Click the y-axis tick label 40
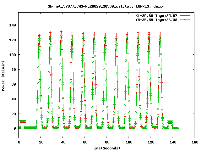The width and height of the screenshot is (201, 151). 14,99
